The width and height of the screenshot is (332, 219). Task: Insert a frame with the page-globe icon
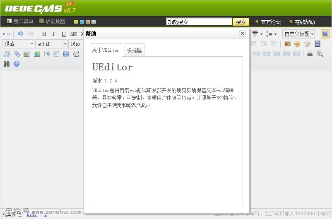pyautogui.click(x=47, y=54)
